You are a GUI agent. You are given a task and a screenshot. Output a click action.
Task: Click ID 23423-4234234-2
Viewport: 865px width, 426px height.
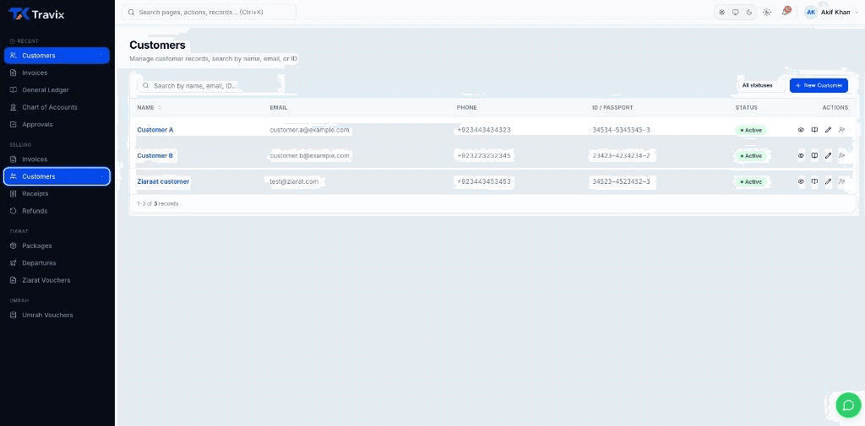(x=621, y=156)
